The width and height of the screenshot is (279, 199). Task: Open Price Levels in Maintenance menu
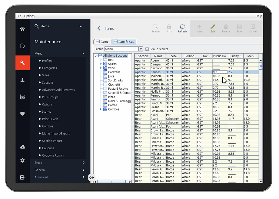pyautogui.click(x=50, y=119)
